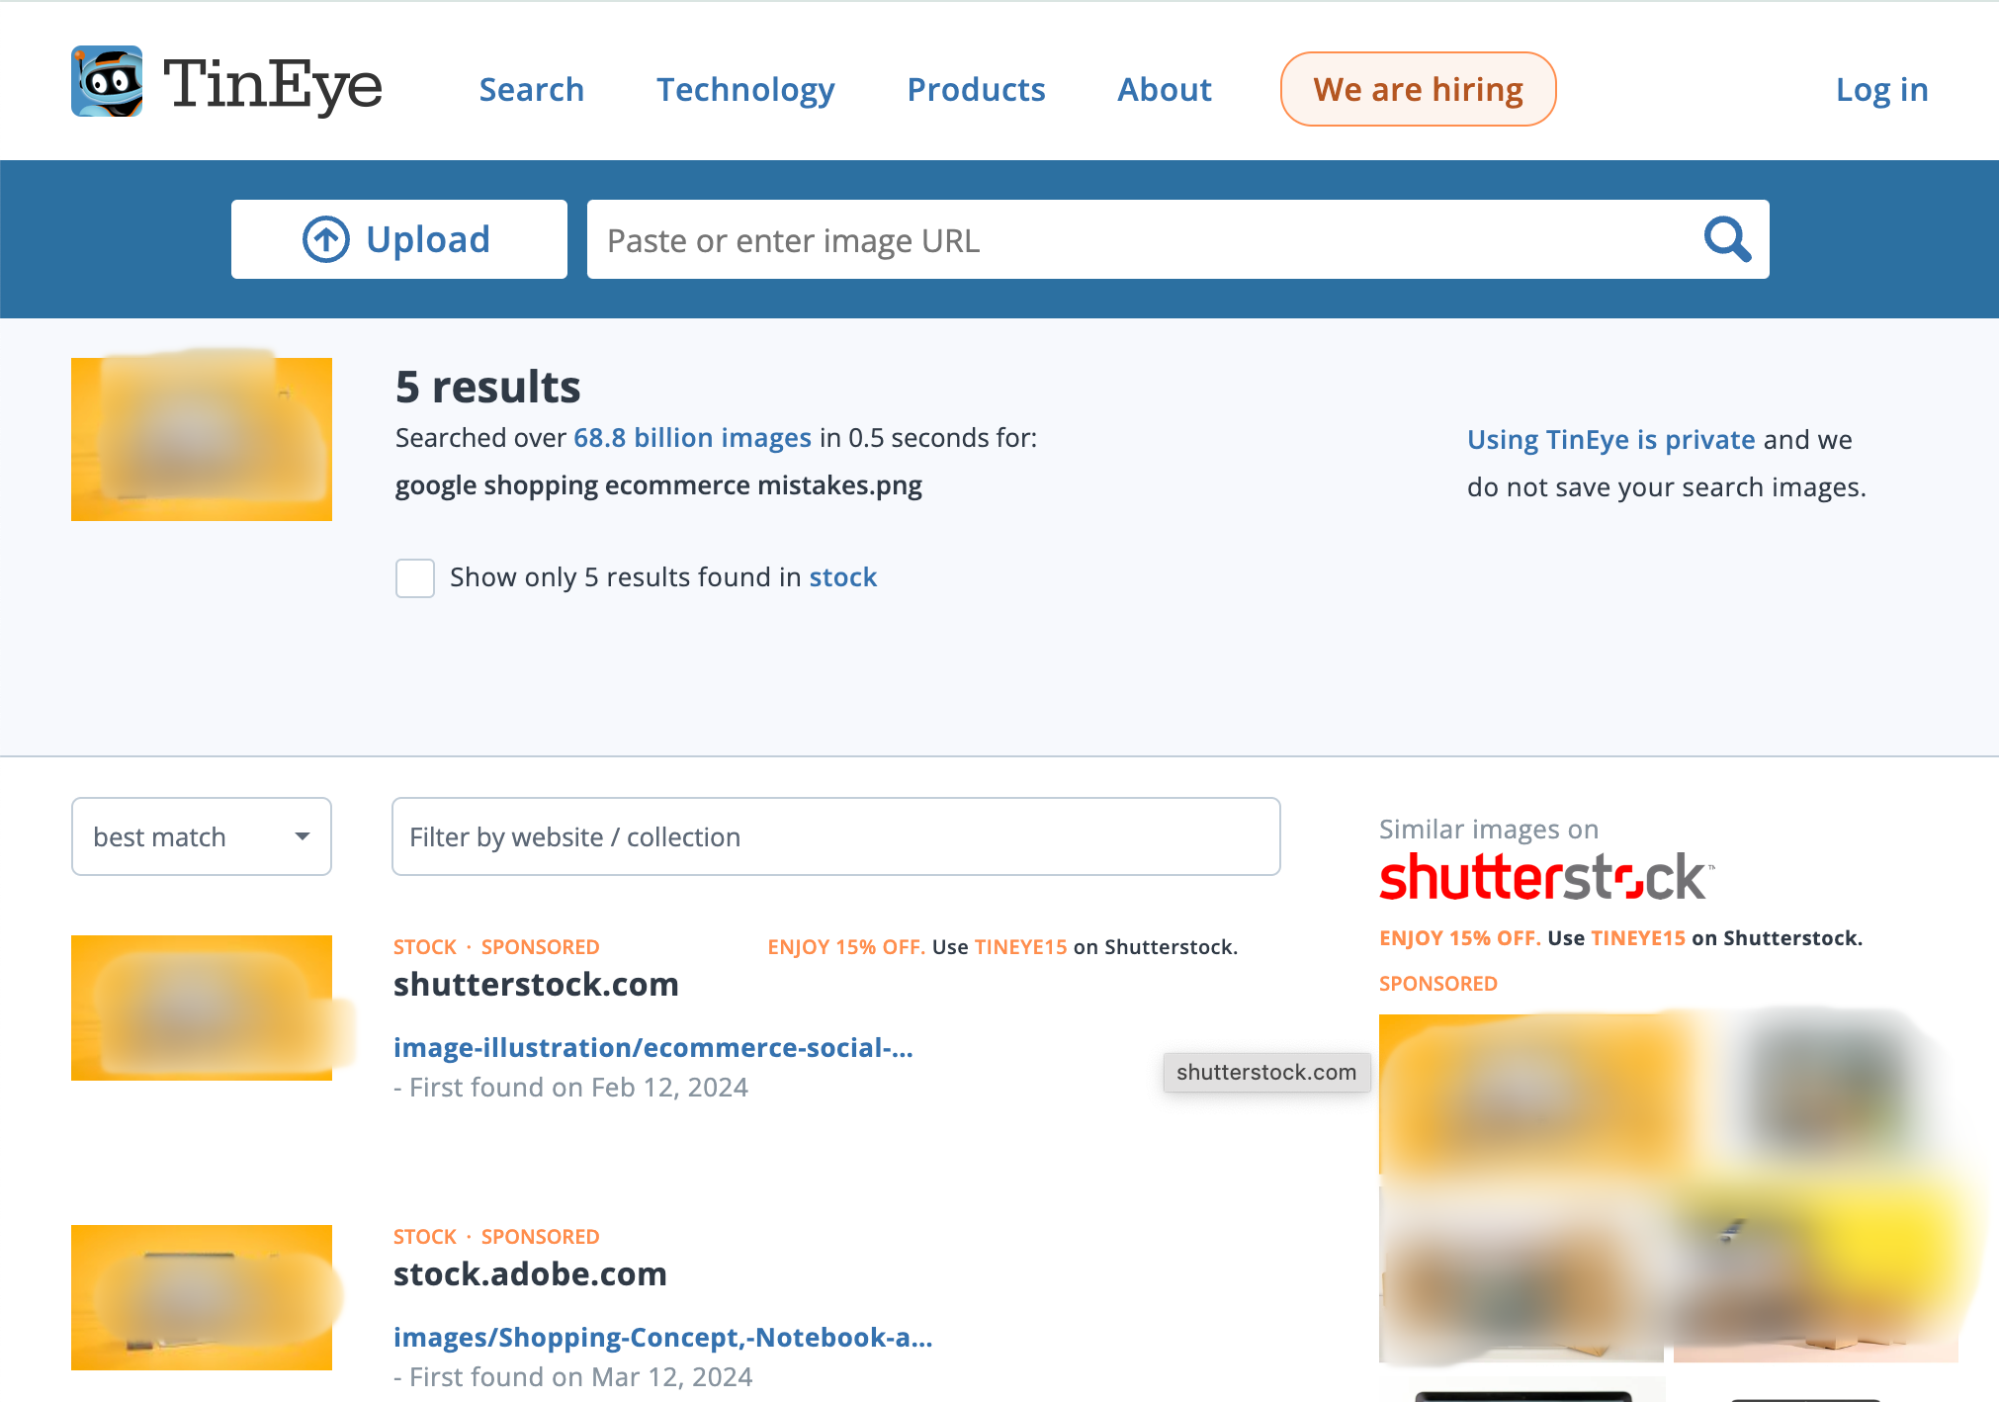Focus the 'Filter by website / collection' field

pos(835,836)
